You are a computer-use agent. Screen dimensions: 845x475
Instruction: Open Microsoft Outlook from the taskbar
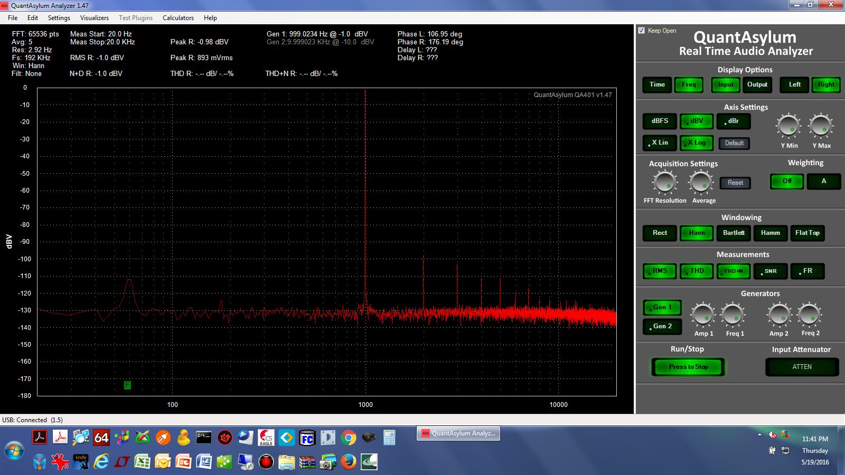(x=163, y=462)
